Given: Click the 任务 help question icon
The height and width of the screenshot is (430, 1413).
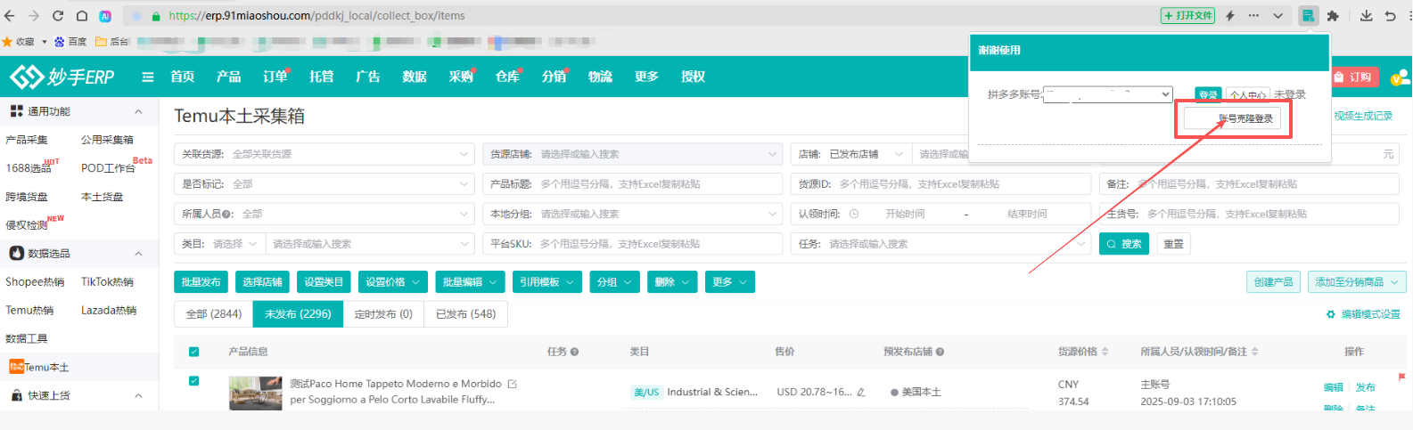Looking at the screenshot, I should [574, 352].
